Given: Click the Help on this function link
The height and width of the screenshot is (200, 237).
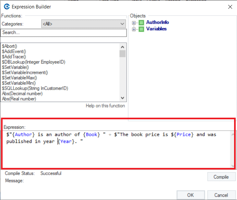Looking at the screenshot, I should click(105, 106).
